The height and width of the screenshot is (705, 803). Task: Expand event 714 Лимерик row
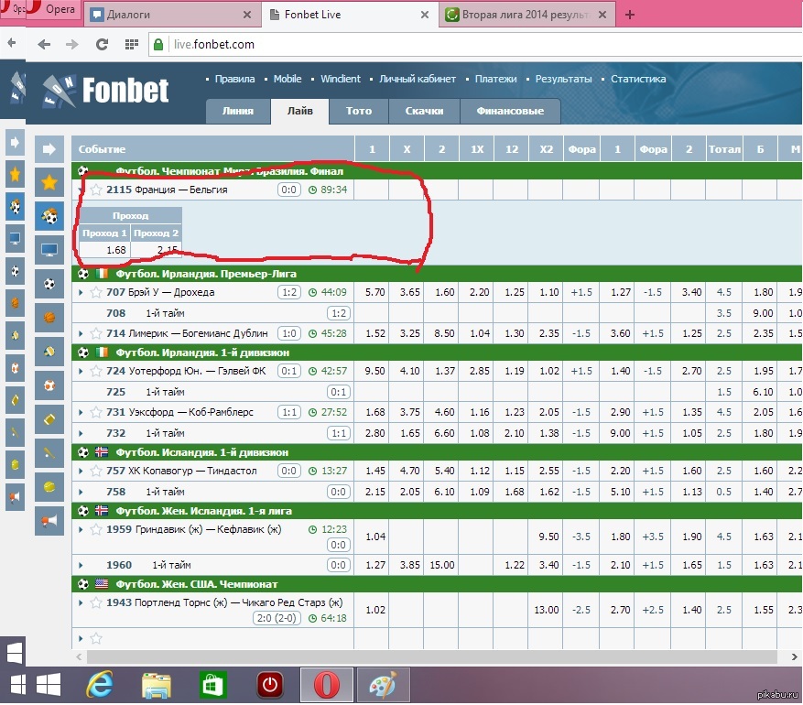tap(81, 334)
